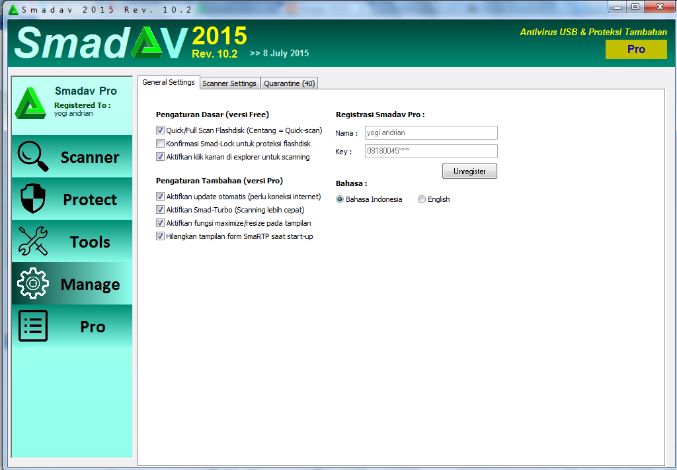Click 'Pengaturan Tambahan (versi Pro)' heading

tap(219, 181)
